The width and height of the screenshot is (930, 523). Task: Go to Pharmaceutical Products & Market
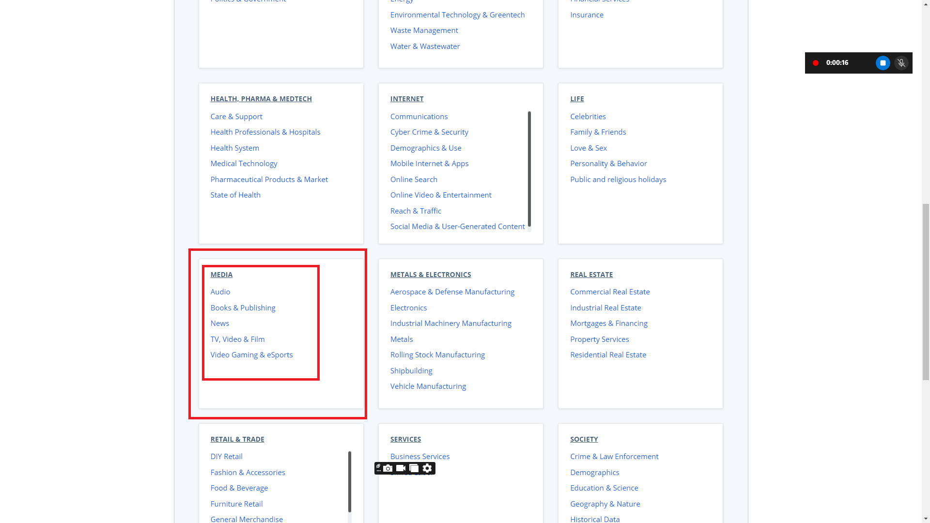[x=269, y=180]
